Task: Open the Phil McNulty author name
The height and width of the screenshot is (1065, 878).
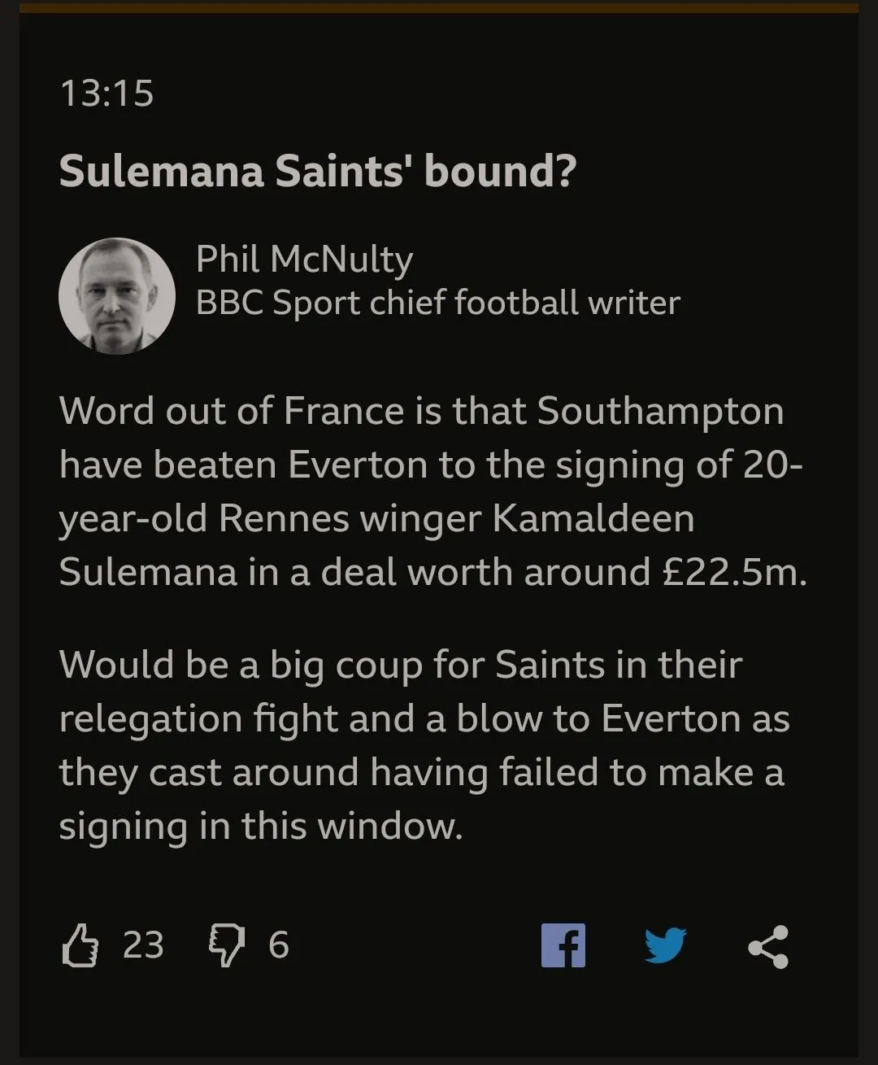Action: [x=304, y=260]
